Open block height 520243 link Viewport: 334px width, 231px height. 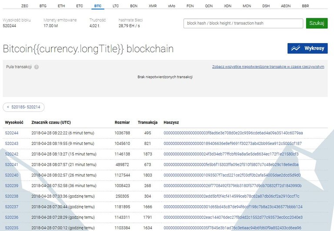coord(12,144)
